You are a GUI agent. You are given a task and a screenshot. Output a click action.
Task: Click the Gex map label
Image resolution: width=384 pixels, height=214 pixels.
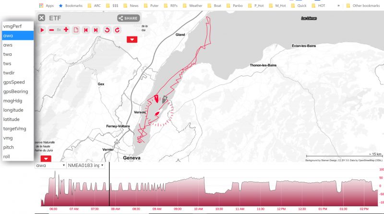(x=101, y=84)
